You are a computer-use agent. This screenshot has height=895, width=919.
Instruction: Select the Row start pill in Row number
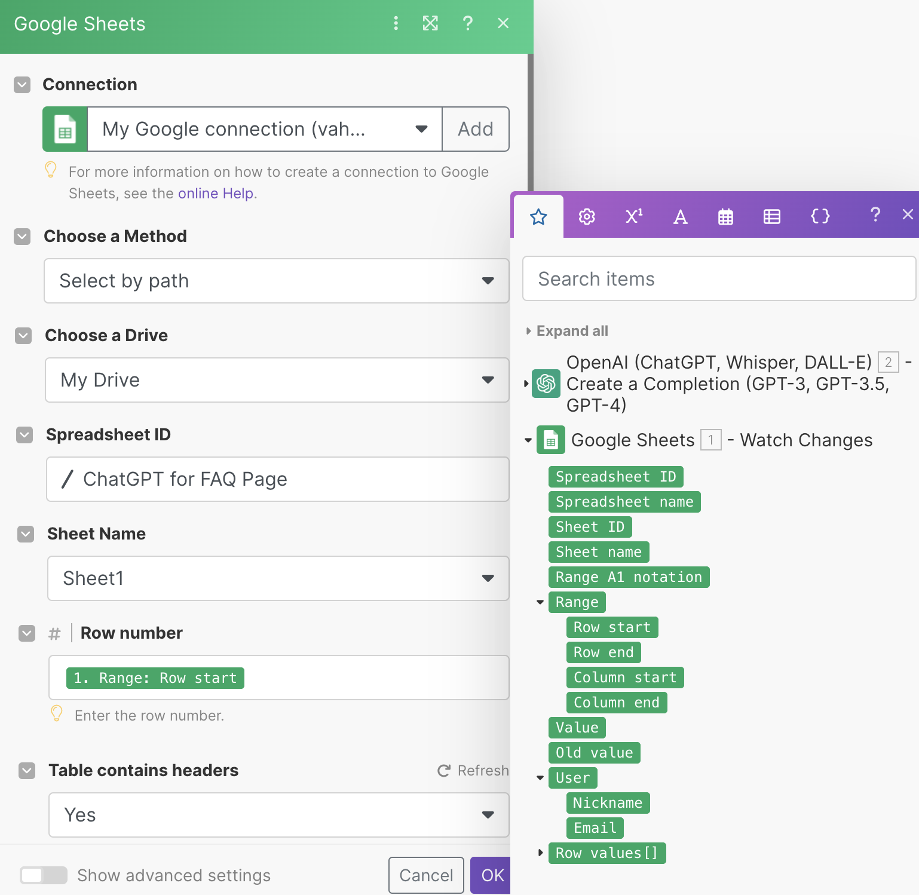[x=155, y=678]
